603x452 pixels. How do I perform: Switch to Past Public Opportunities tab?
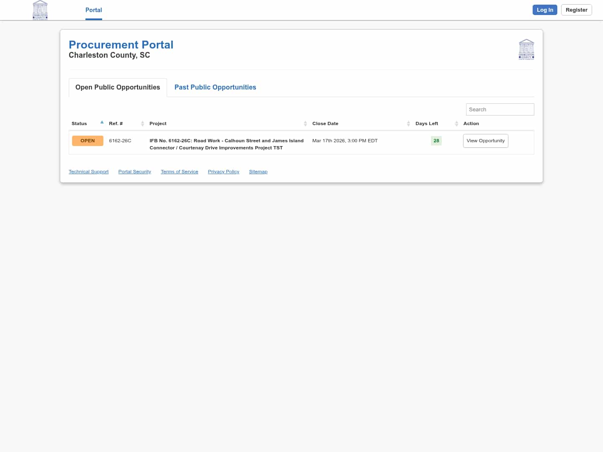(215, 87)
